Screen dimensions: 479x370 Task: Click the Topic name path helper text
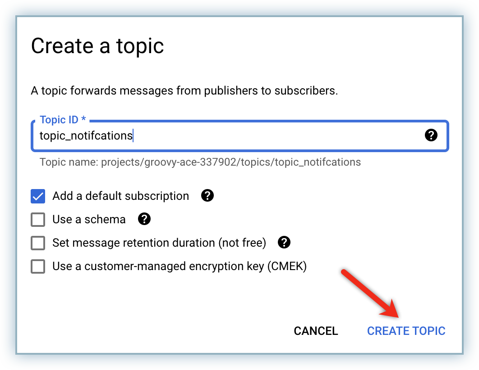pyautogui.click(x=200, y=162)
